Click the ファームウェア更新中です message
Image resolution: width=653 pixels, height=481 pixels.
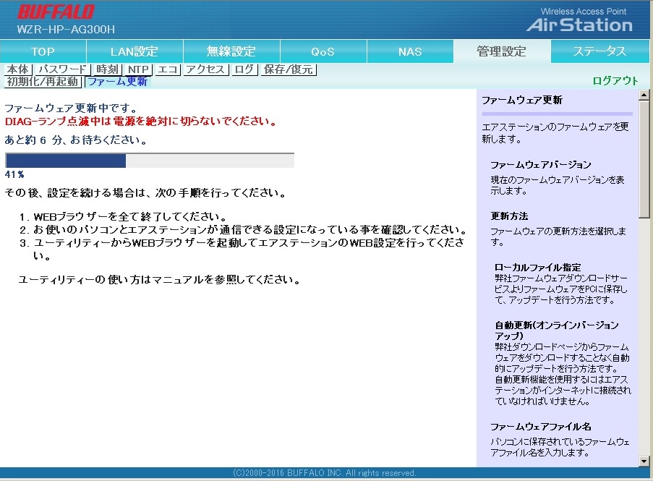(x=71, y=108)
